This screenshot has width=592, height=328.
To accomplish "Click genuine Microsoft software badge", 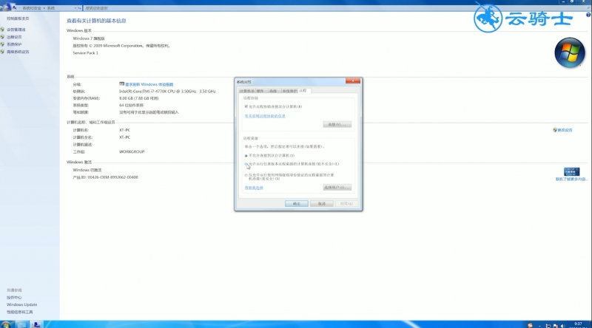I will tap(571, 172).
